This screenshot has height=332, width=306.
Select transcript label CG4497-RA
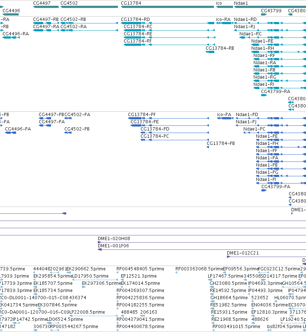46,27
